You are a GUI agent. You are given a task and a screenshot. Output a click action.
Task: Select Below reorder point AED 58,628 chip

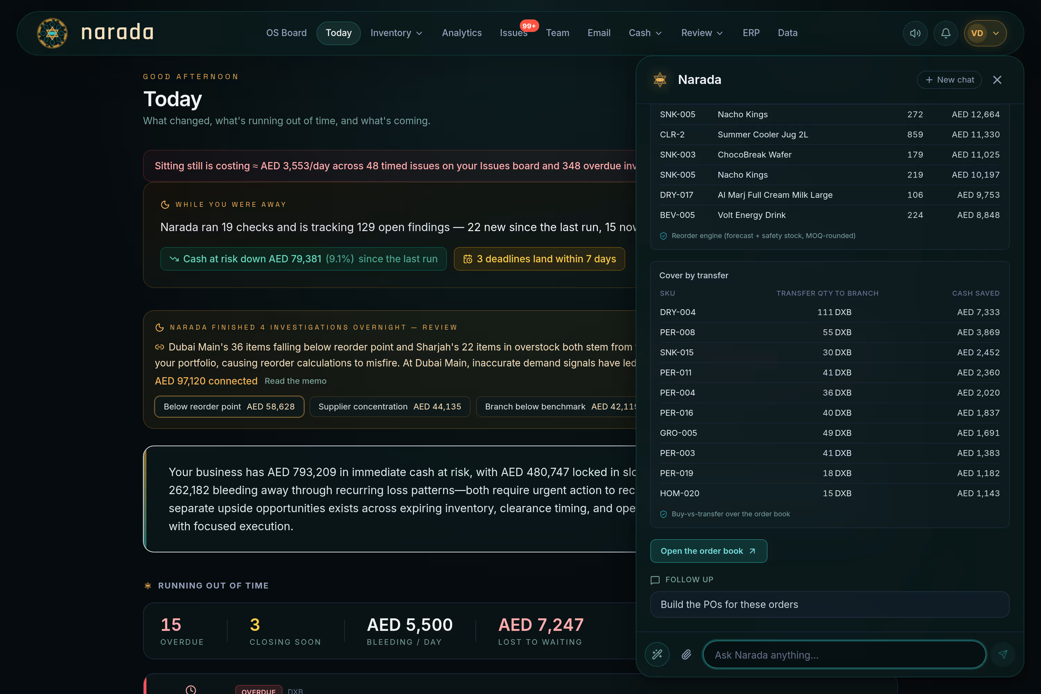[x=229, y=407]
